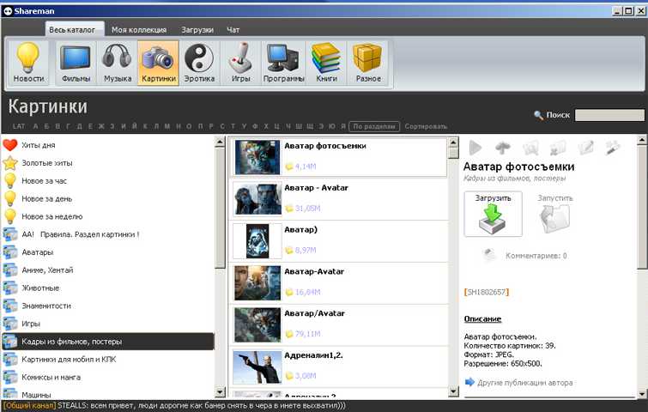The width and height of the screenshot is (648, 412).
Task: Click the search magnifier icon
Action: click(538, 115)
